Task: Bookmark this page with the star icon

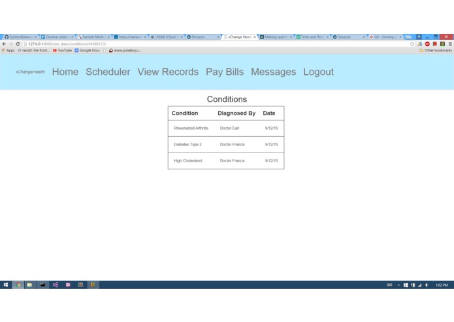Action: (x=412, y=44)
